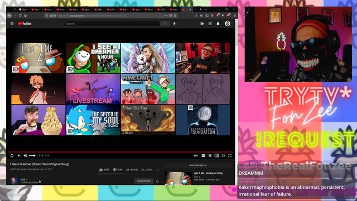Select the Rue The Day thumbnail
The width and height of the screenshot is (357, 201).
(148, 120)
